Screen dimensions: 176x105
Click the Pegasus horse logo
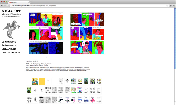pos(11,29)
